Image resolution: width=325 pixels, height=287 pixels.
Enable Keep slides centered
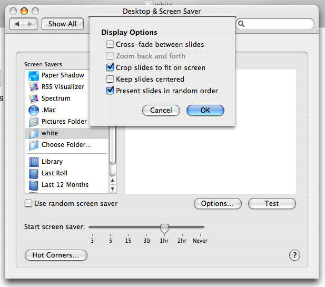coord(110,79)
